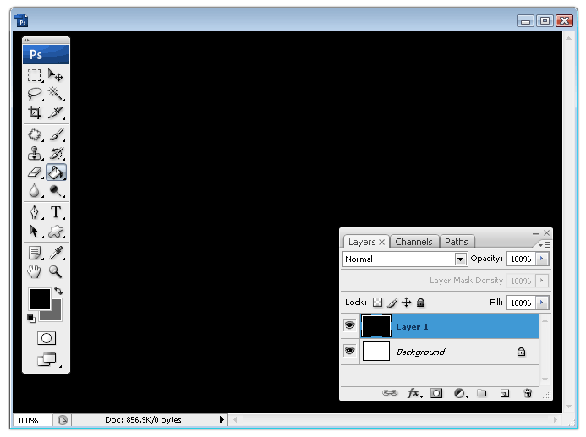Viewport: 586px width, 437px height.
Task: Switch to the Paths tab
Action: [457, 242]
